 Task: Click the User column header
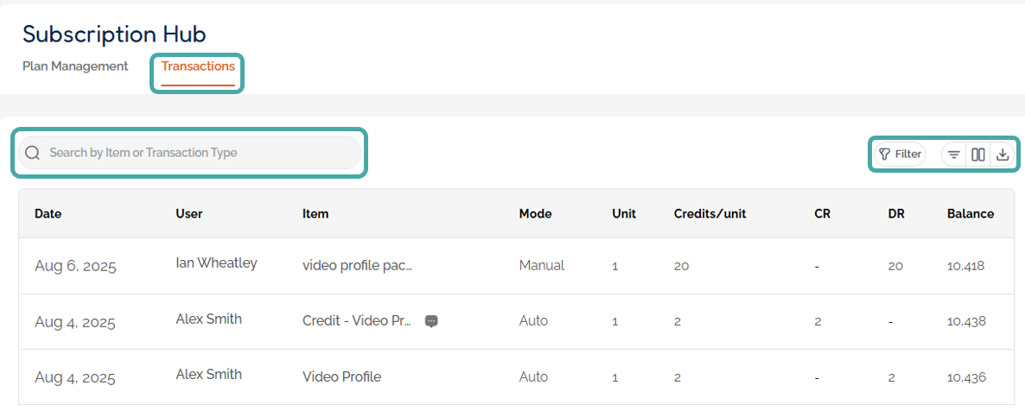[189, 214]
